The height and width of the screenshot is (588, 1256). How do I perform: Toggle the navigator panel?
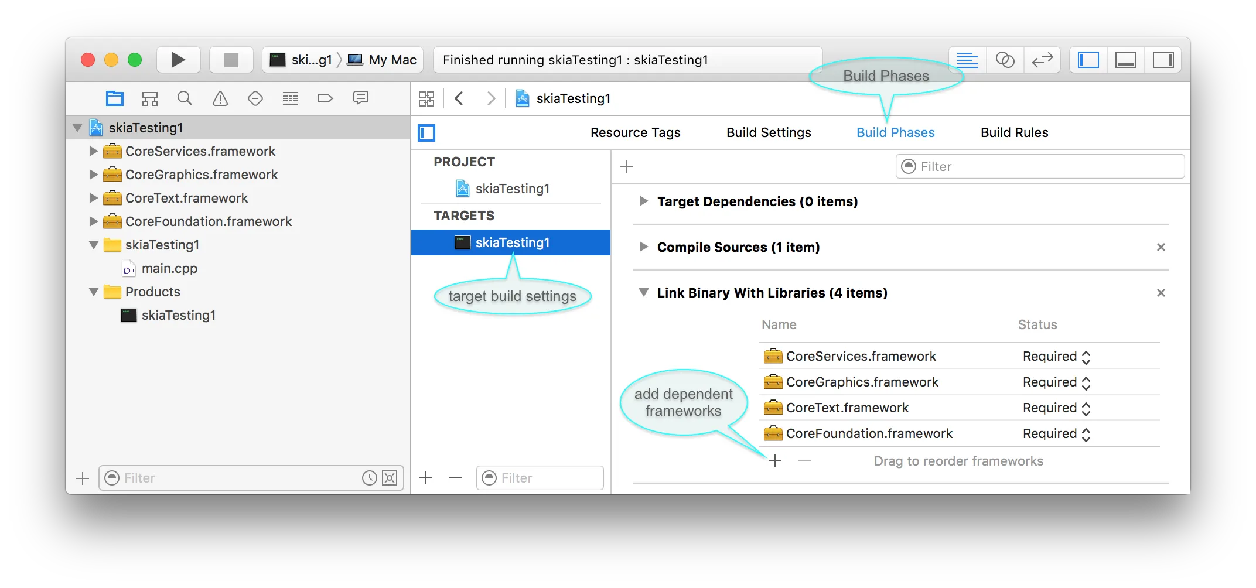coord(1088,60)
